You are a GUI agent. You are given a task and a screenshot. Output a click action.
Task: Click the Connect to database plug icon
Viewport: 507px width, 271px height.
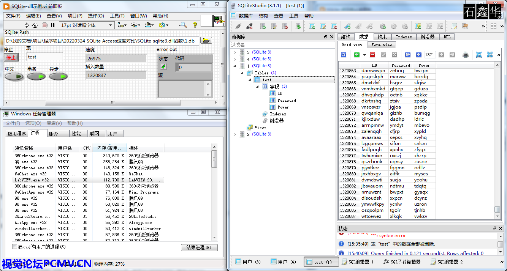[238, 26]
